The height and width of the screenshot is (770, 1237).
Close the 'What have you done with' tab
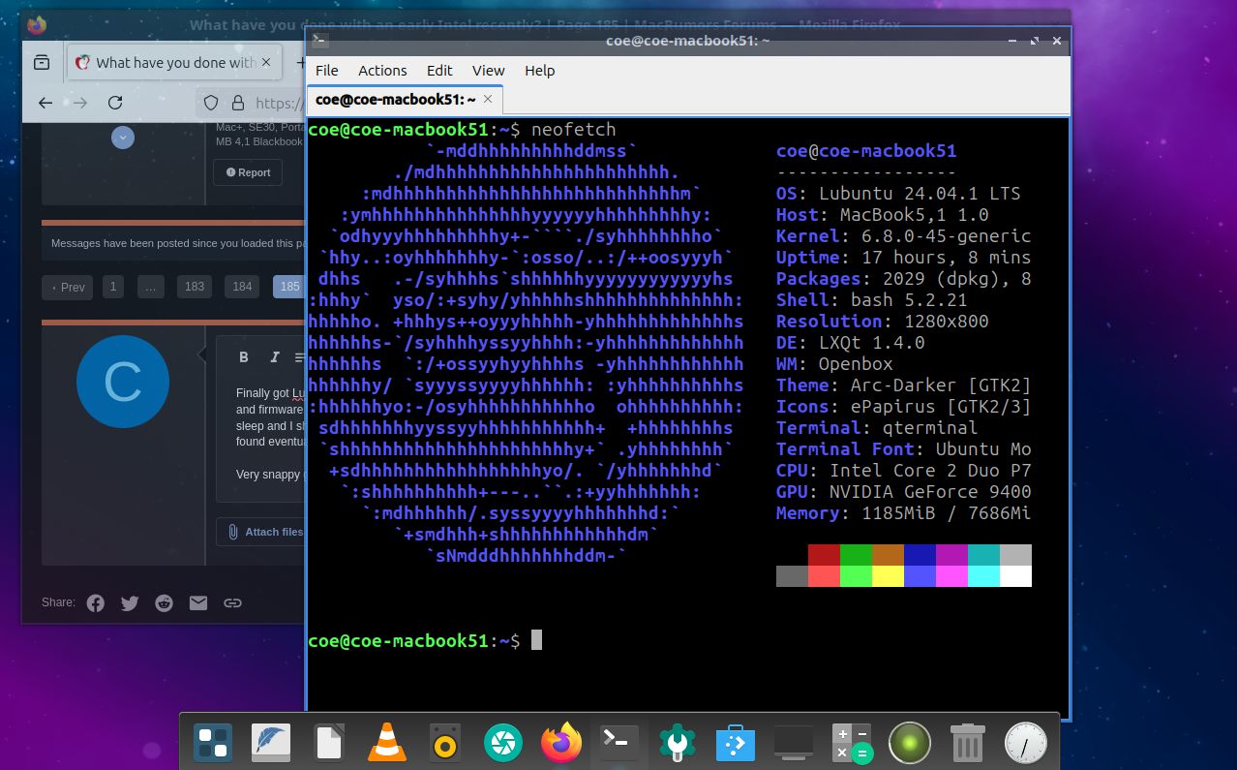coord(268,62)
